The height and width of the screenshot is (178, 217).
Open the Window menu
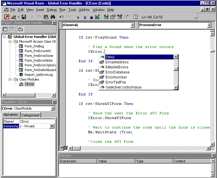[98, 10]
